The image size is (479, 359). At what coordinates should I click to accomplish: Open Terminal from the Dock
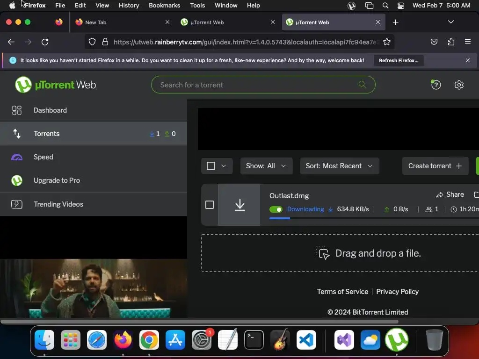click(x=254, y=340)
